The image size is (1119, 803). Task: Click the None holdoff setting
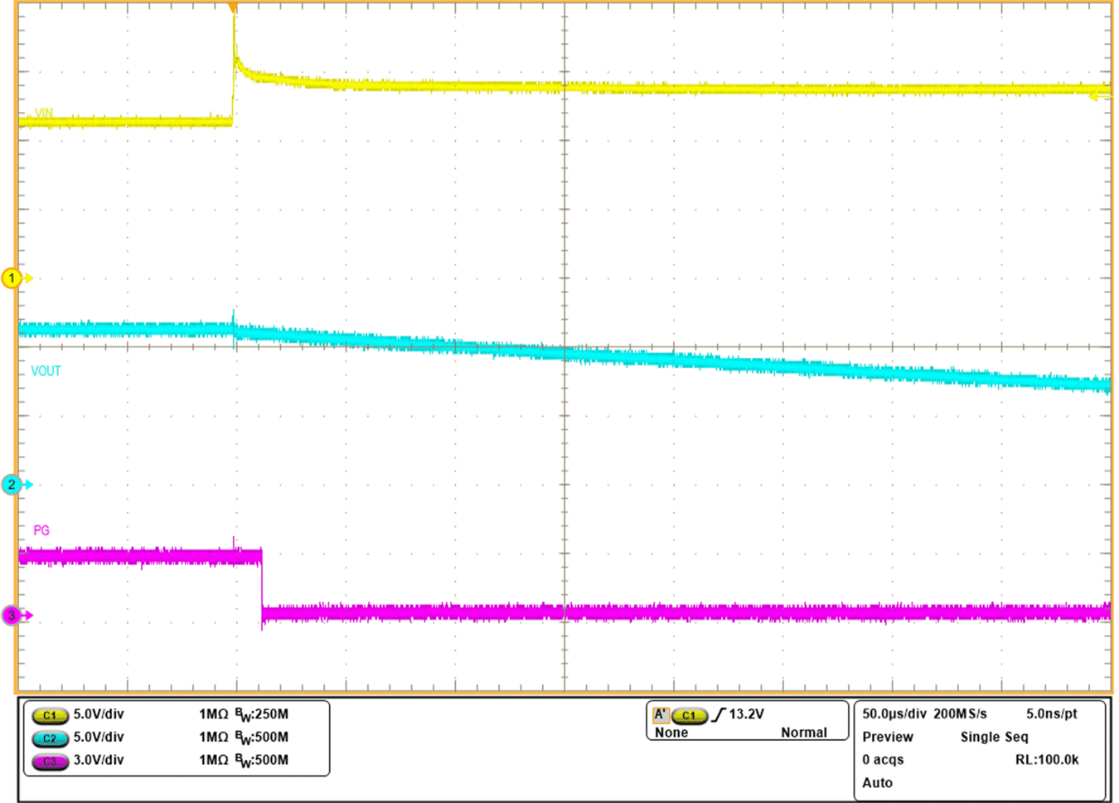[671, 733]
